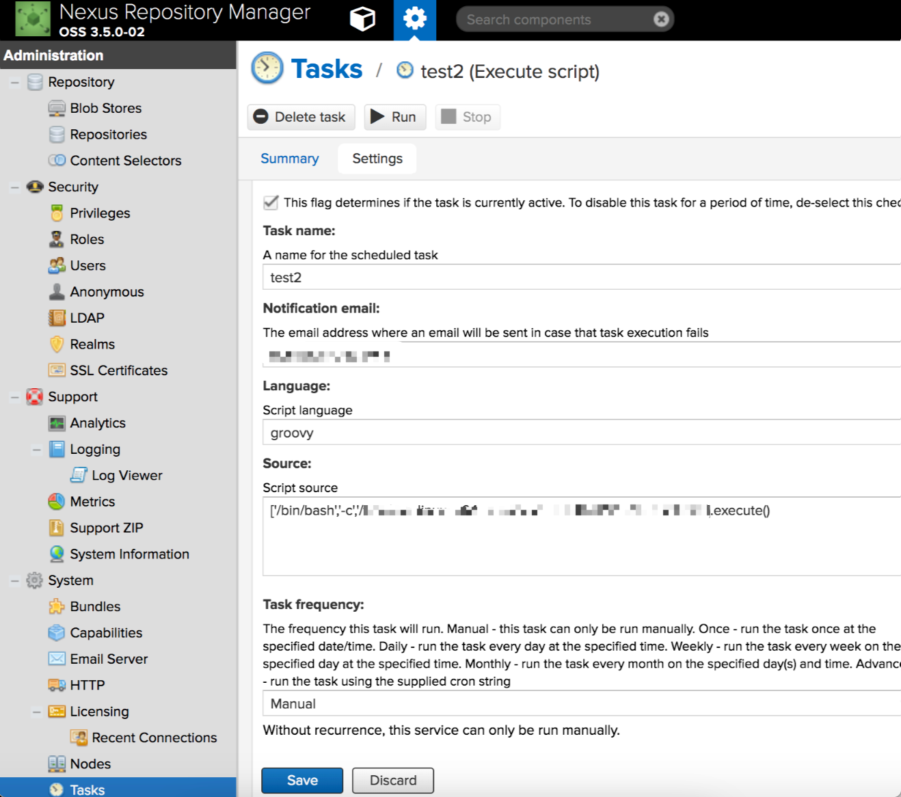Open the Task frequency Manual dropdown
The image size is (901, 797).
(x=582, y=703)
